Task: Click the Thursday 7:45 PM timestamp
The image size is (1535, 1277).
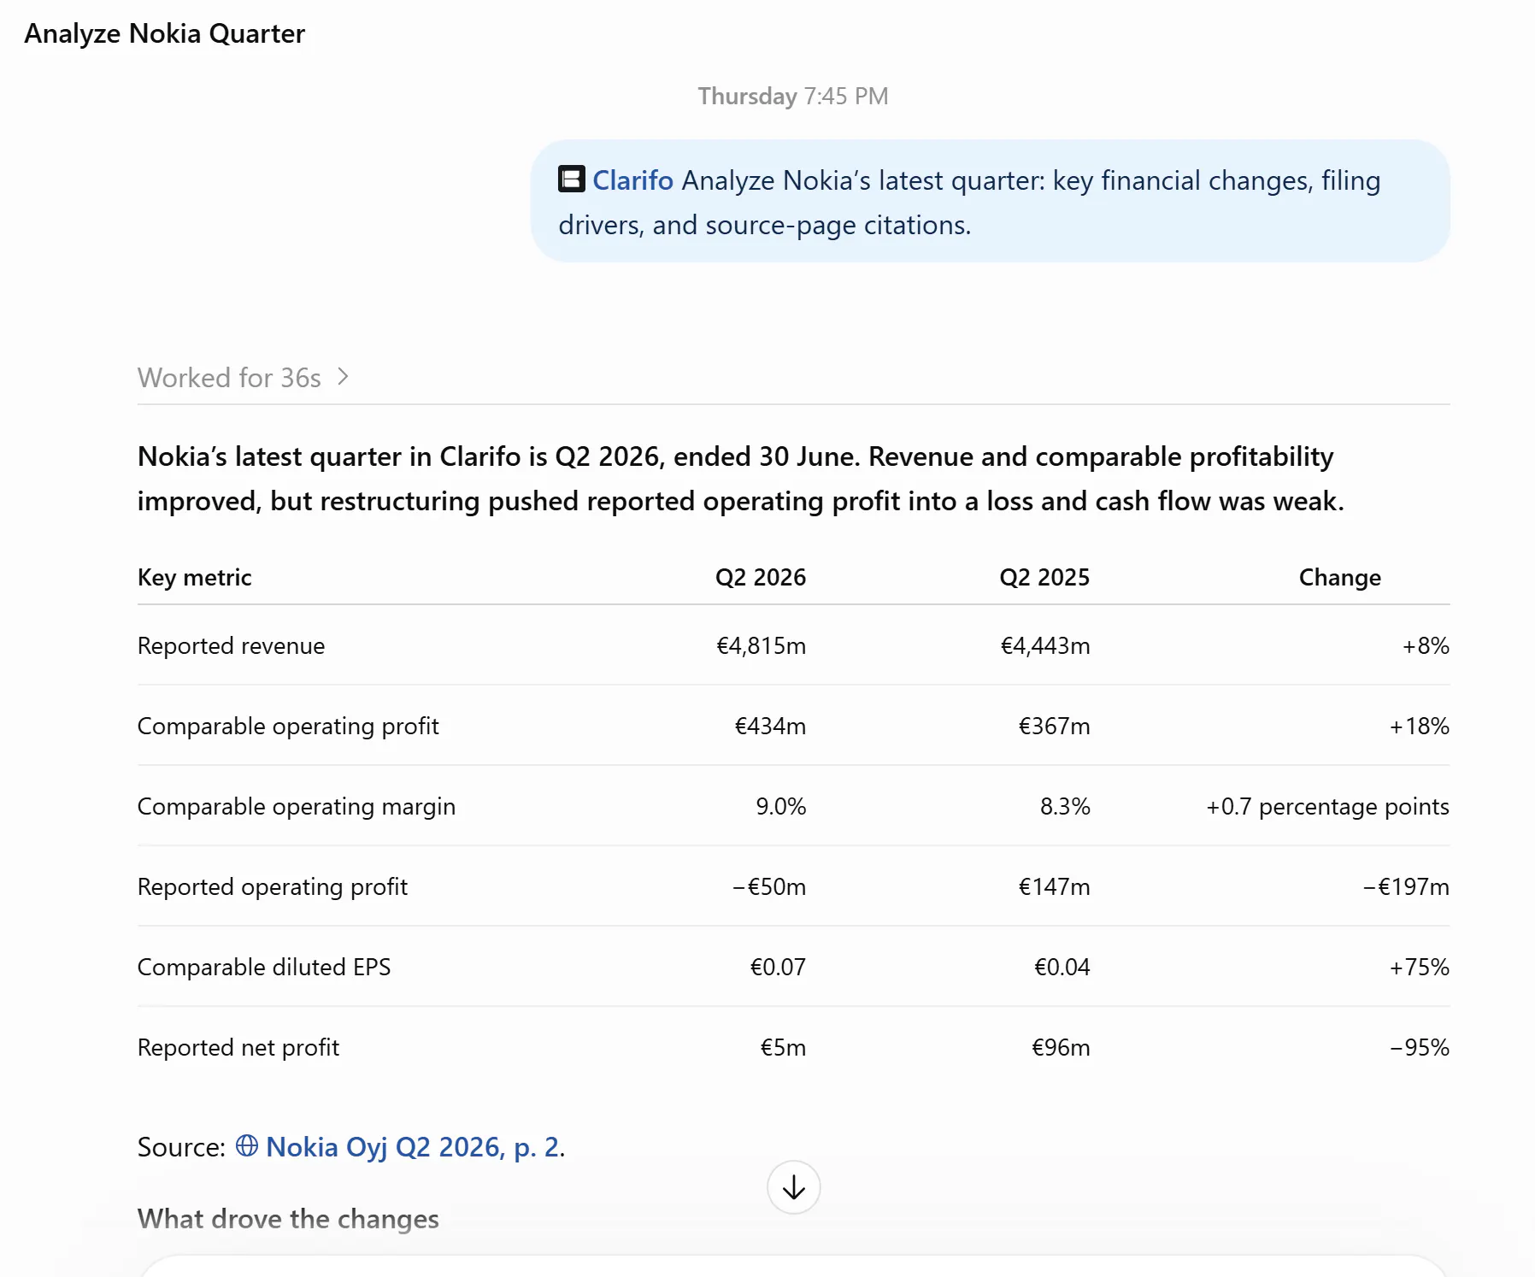Action: click(793, 96)
